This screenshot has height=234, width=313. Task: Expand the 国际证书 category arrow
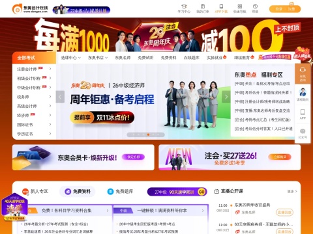pos(50,124)
